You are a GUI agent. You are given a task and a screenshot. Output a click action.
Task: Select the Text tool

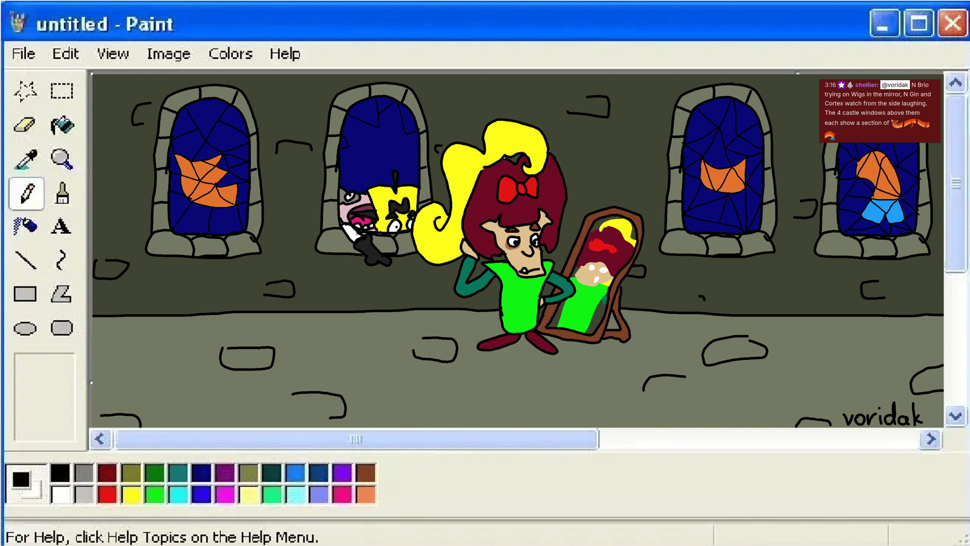(62, 226)
